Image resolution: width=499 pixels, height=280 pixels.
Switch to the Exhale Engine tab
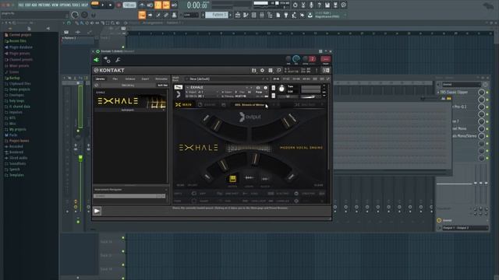click(207, 104)
